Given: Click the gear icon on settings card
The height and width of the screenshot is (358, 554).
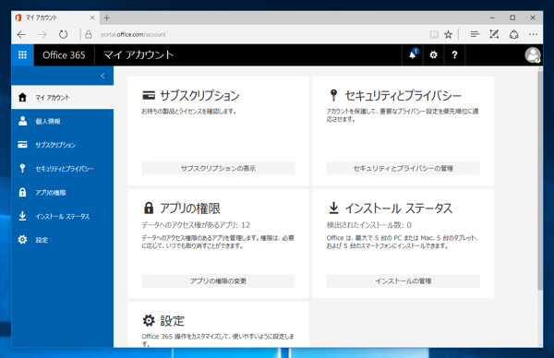Looking at the screenshot, I should 149,320.
